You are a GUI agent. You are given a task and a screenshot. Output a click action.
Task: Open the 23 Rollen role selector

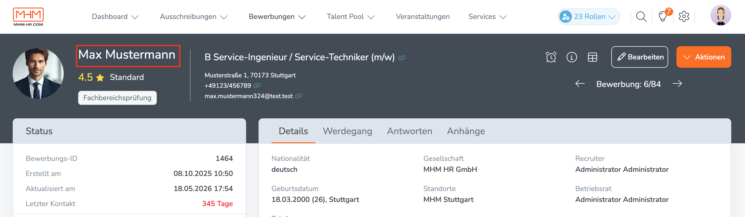pos(588,17)
